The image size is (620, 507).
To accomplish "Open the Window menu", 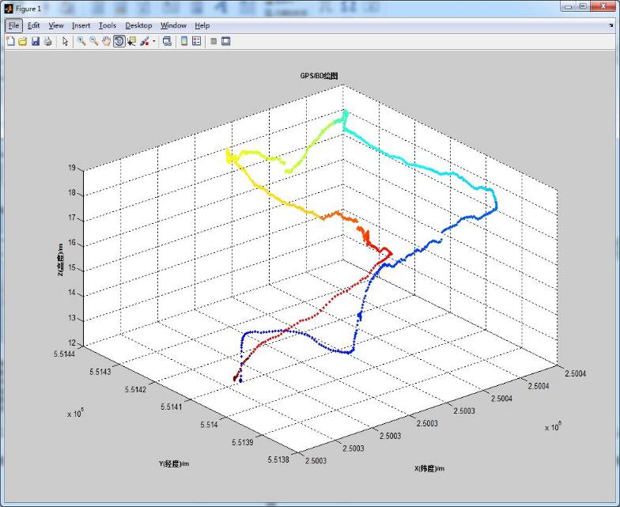I will tap(174, 25).
